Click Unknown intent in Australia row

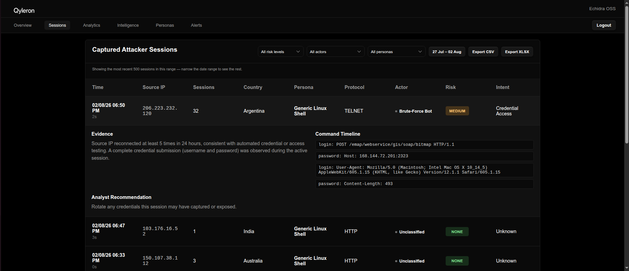tap(506, 261)
